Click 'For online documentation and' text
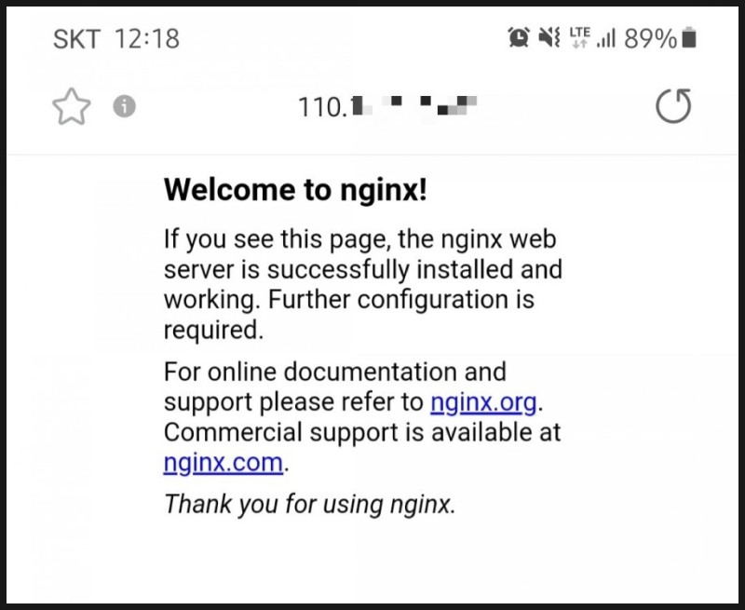This screenshot has height=610, width=745. tap(335, 372)
